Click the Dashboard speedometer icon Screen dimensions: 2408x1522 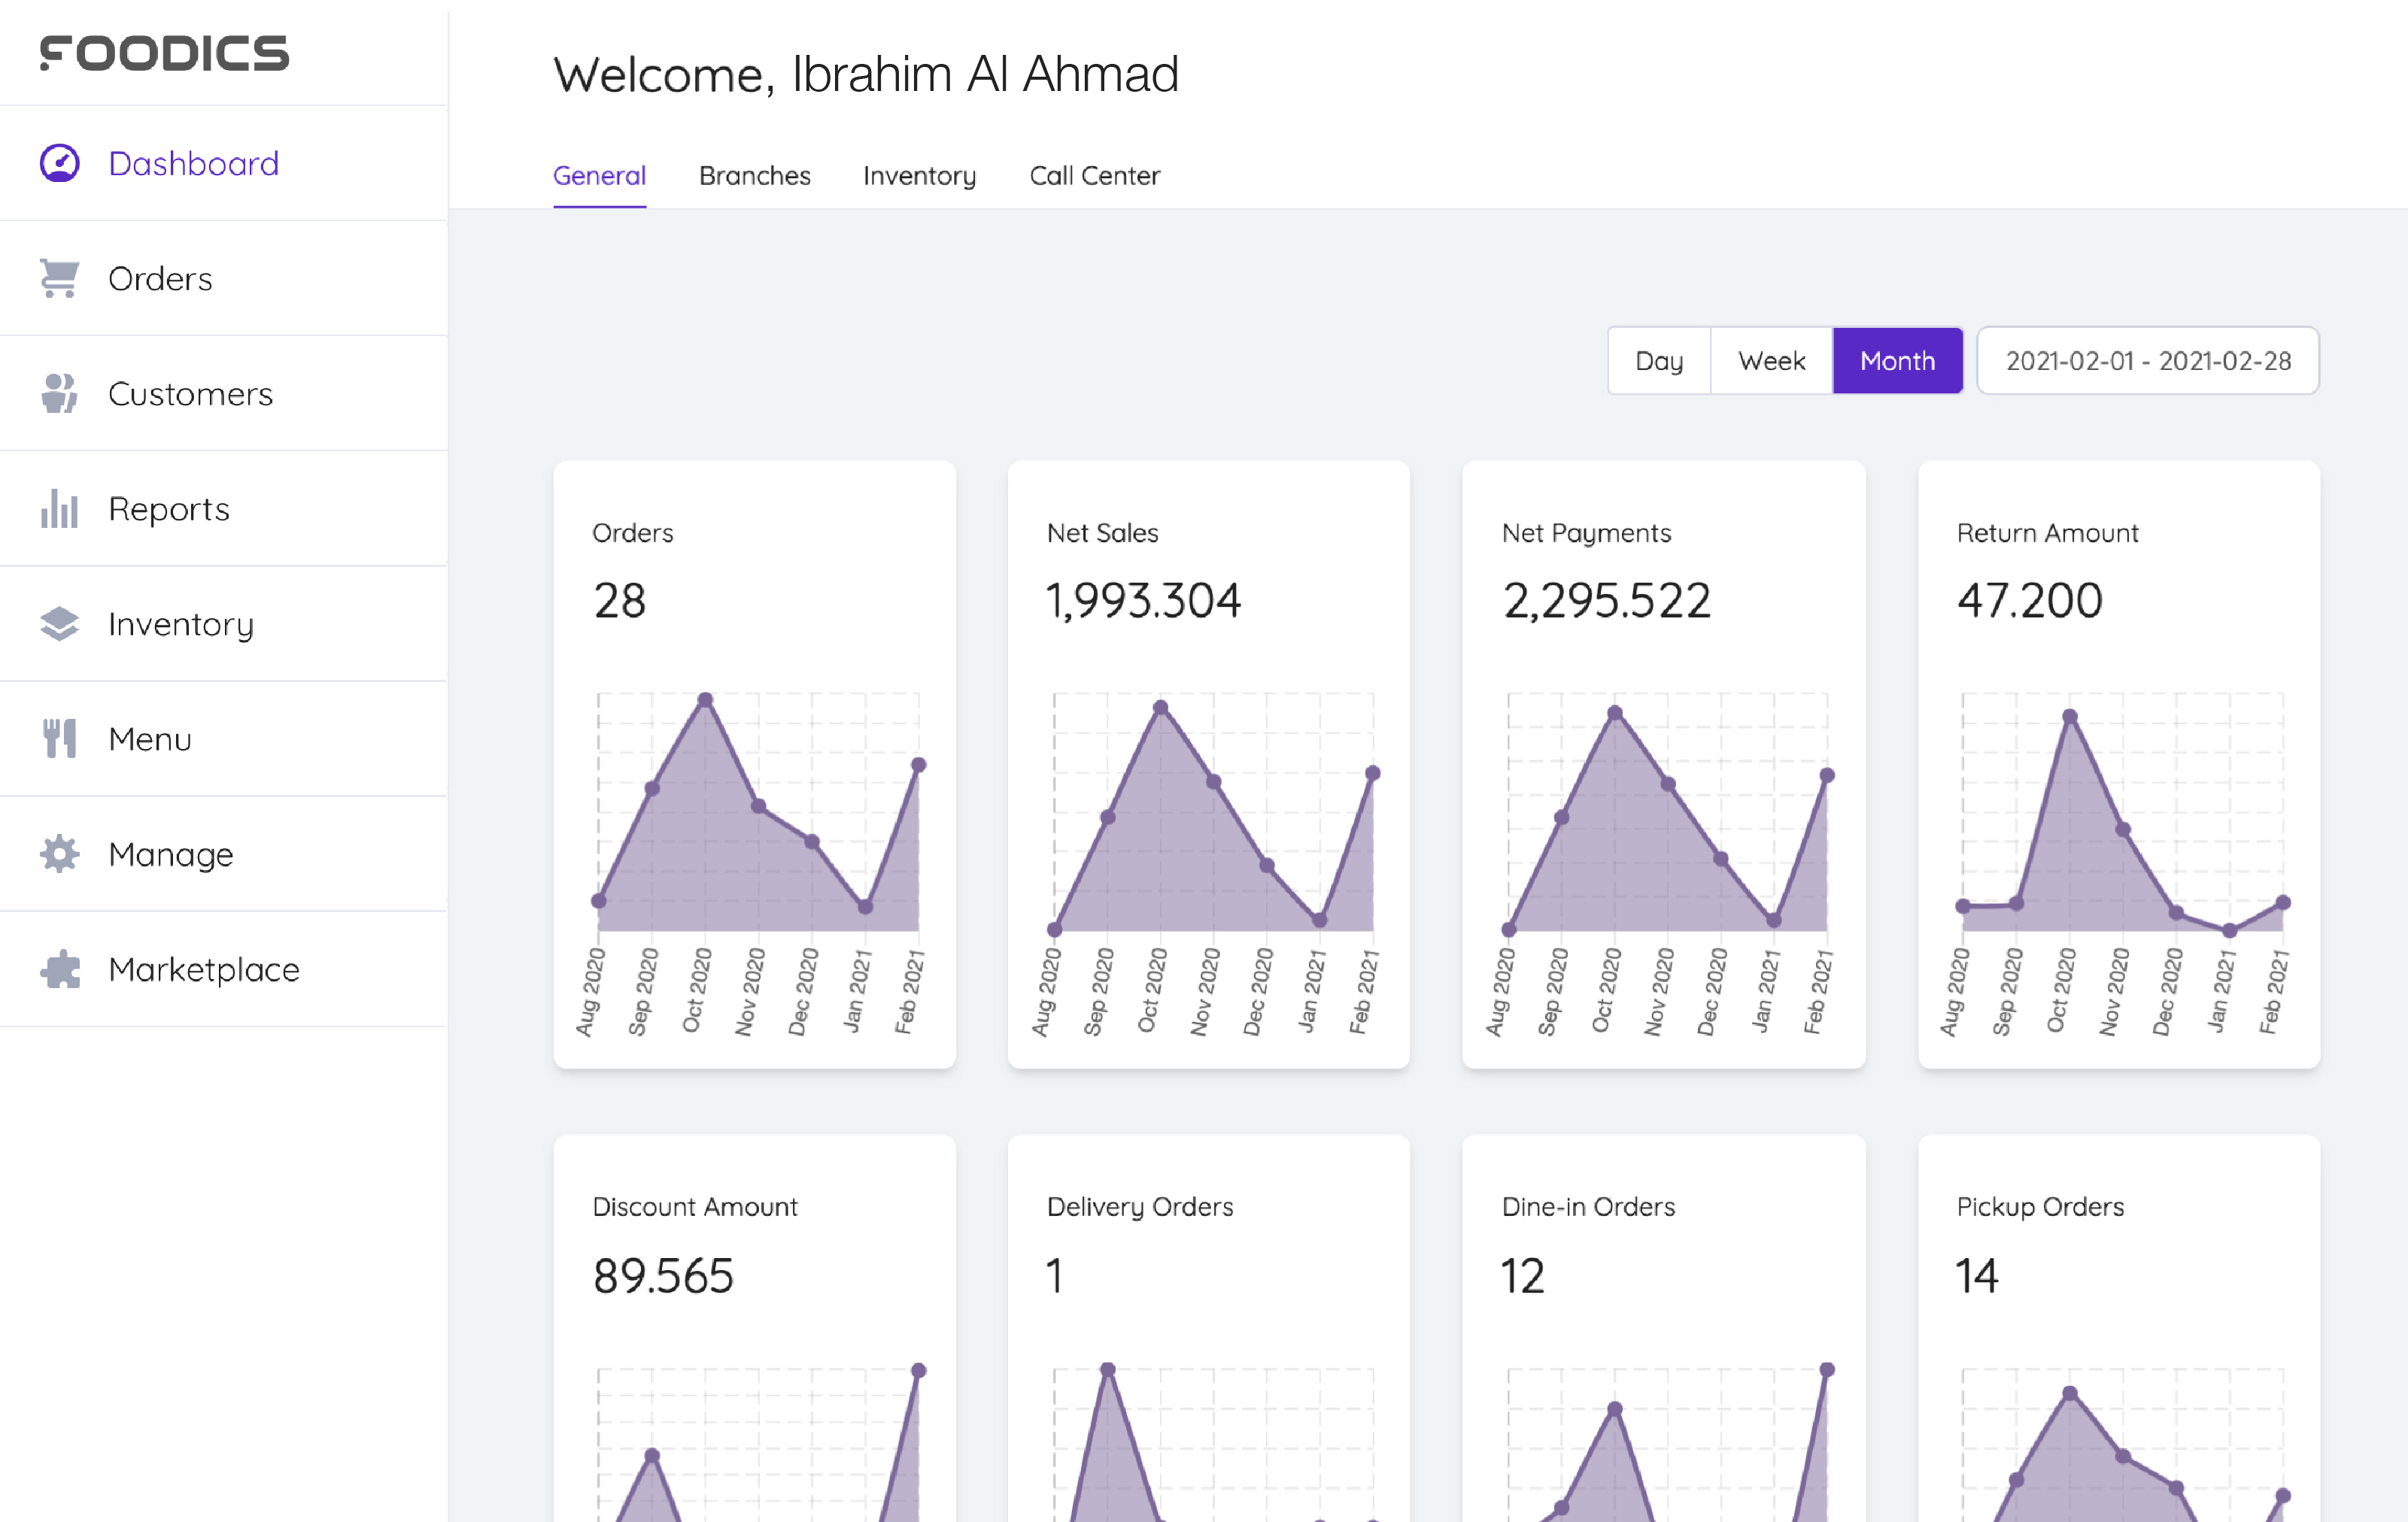tap(59, 163)
